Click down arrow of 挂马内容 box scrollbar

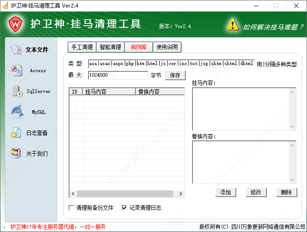tap(292, 126)
